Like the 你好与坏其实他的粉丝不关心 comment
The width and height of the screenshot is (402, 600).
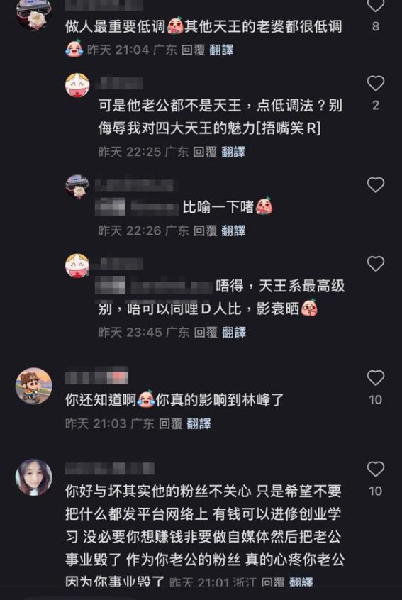[x=375, y=469]
